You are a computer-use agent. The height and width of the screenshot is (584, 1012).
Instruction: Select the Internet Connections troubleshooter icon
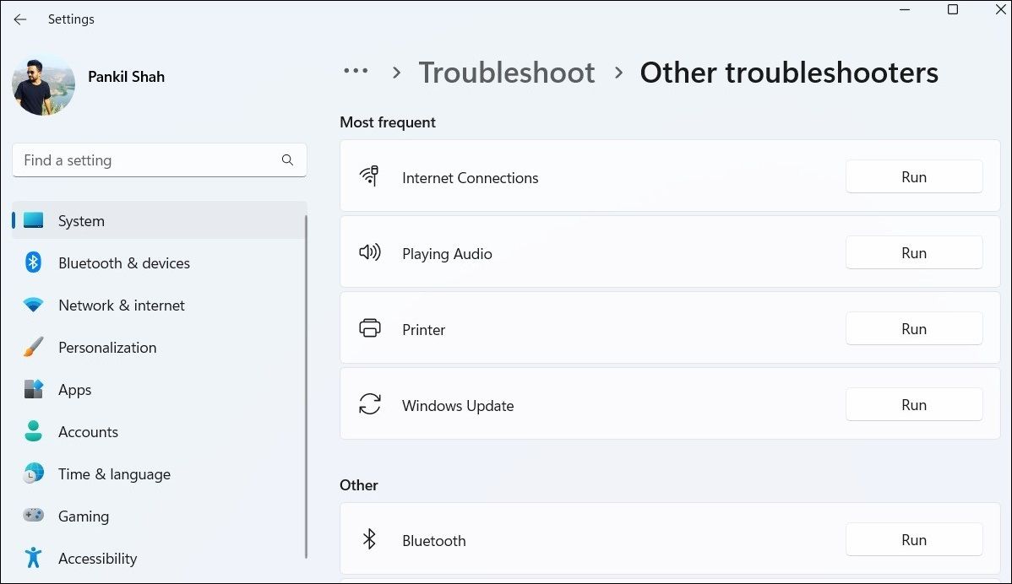click(370, 177)
